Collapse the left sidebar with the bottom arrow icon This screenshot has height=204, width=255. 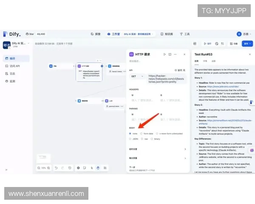(x=6, y=170)
